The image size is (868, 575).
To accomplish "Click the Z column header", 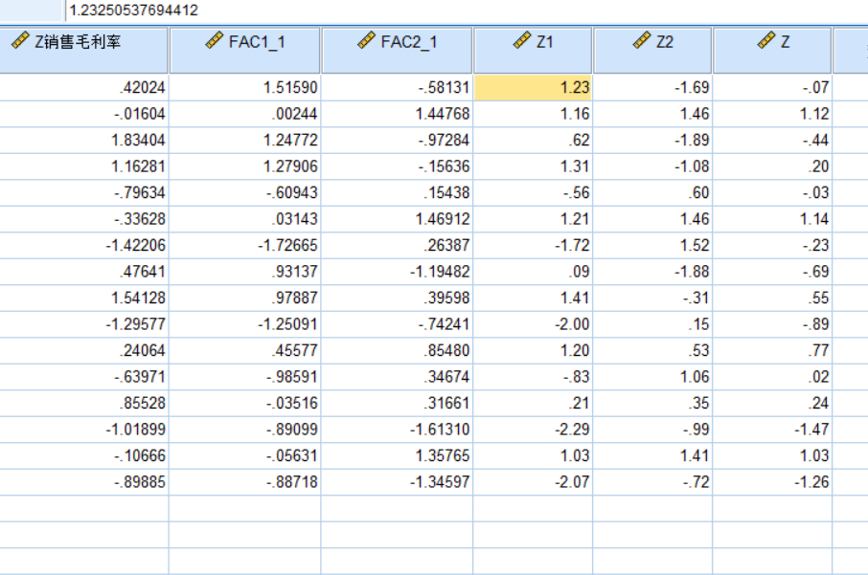I will [773, 51].
